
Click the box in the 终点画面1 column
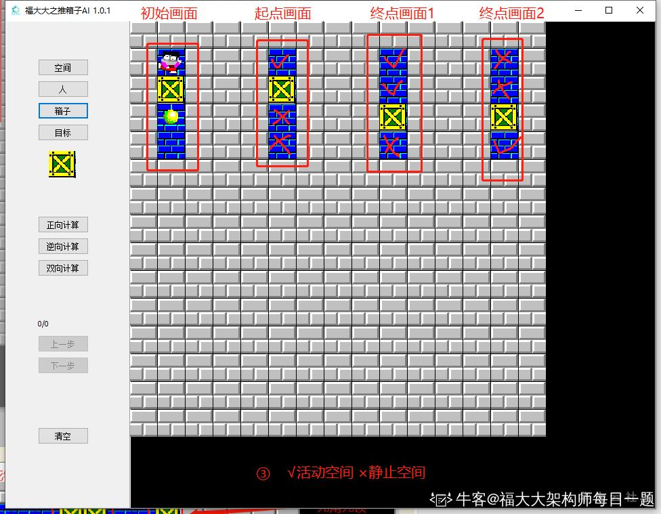click(x=393, y=116)
